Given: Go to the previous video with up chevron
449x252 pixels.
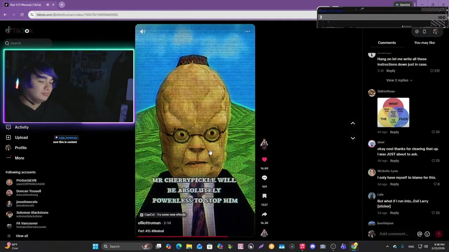Looking at the screenshot, I should [x=353, y=123].
